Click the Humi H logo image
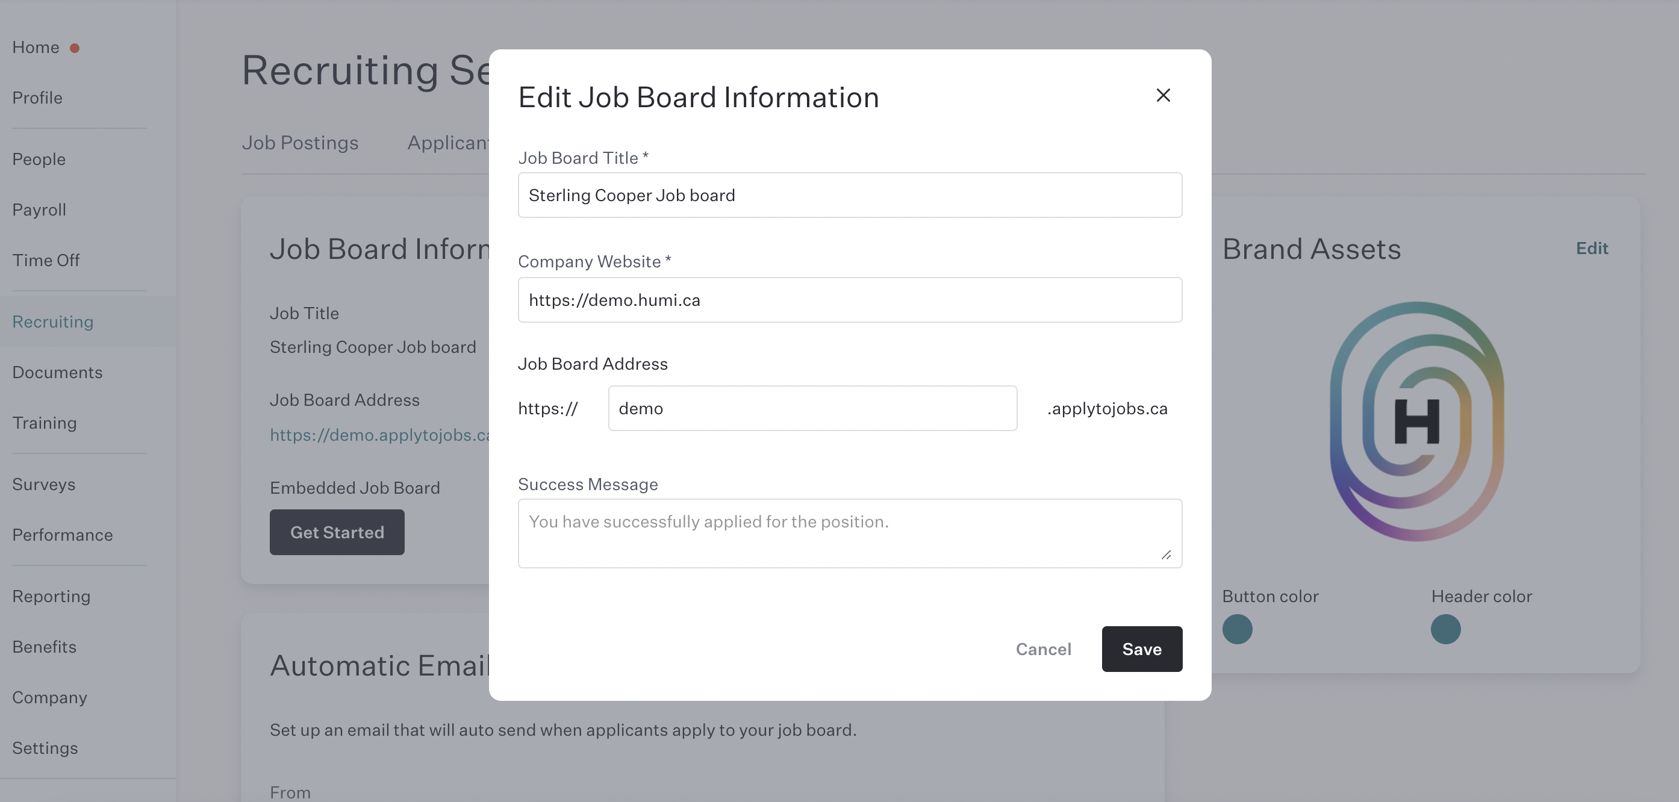 [x=1416, y=421]
